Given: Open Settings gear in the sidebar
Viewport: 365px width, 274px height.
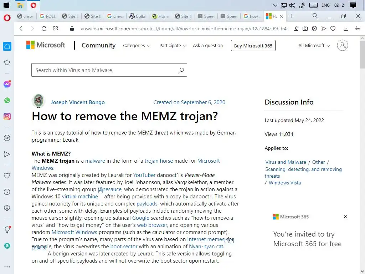Looking at the screenshot, I should (7, 208).
